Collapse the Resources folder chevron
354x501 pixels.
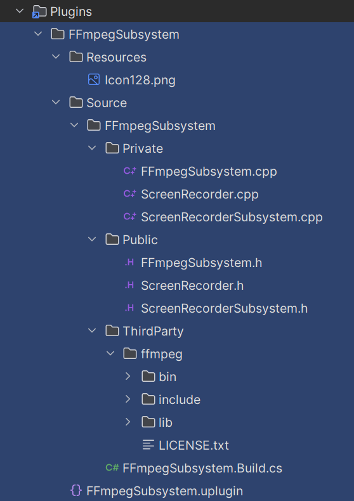click(x=56, y=57)
